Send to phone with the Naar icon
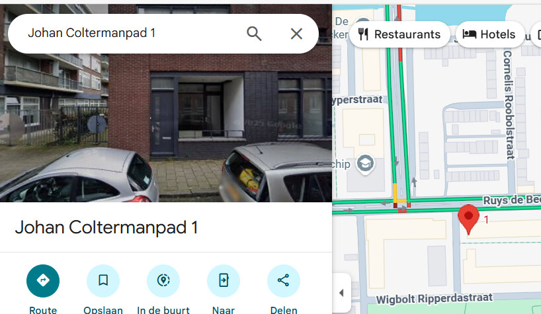This screenshot has height=314, width=541. click(224, 280)
